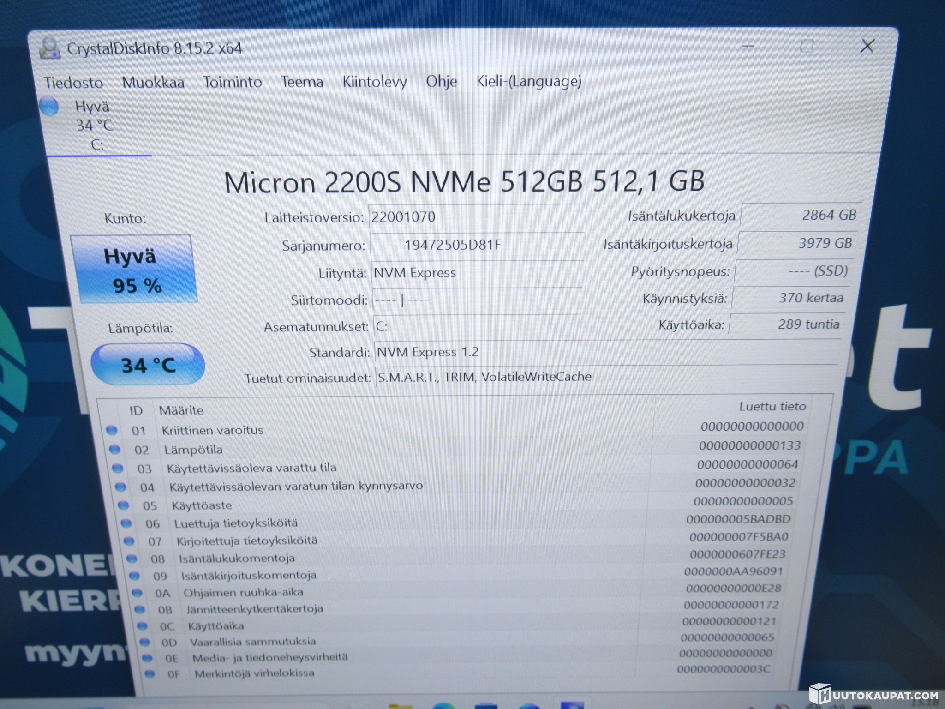Select the Käytettävissäolevan varatun tilan kynnysarvo row
The width and height of the screenshot is (945, 709).
(x=456, y=485)
